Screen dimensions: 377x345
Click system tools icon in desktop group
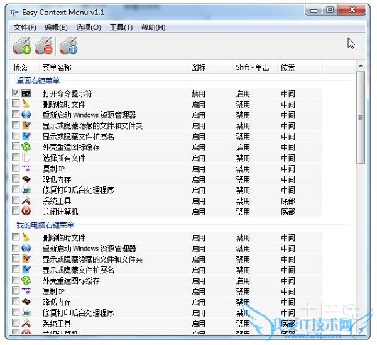click(26, 200)
